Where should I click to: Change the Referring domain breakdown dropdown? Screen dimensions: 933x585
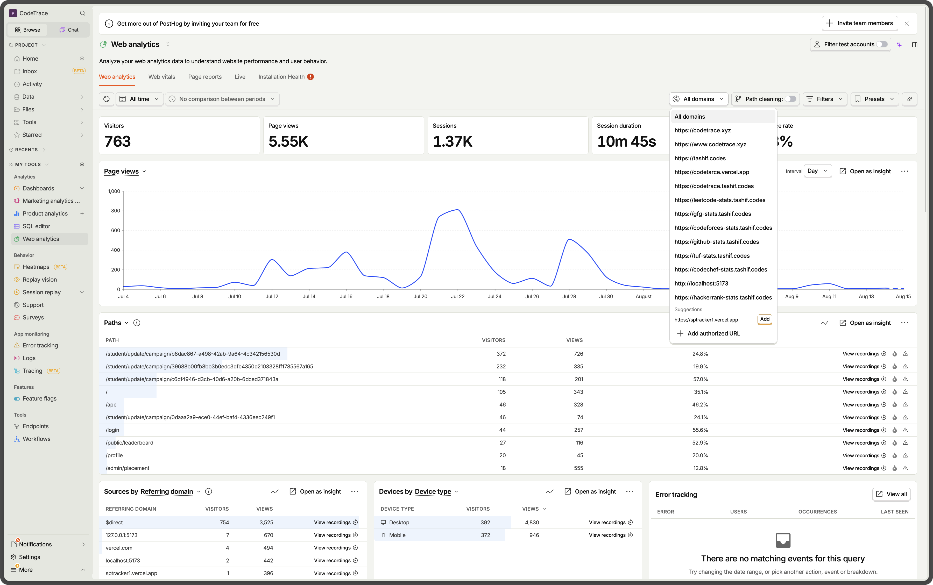coord(170,491)
